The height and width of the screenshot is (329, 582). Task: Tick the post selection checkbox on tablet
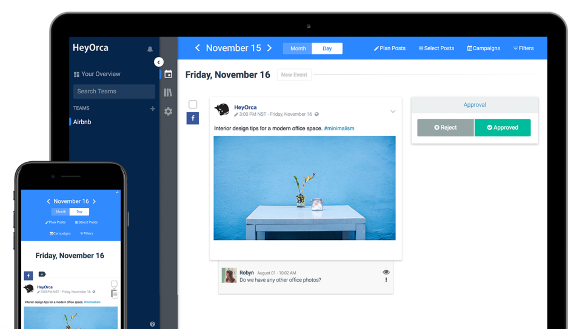[193, 104]
